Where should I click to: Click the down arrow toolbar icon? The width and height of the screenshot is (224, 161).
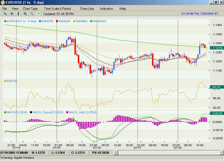coord(18,13)
